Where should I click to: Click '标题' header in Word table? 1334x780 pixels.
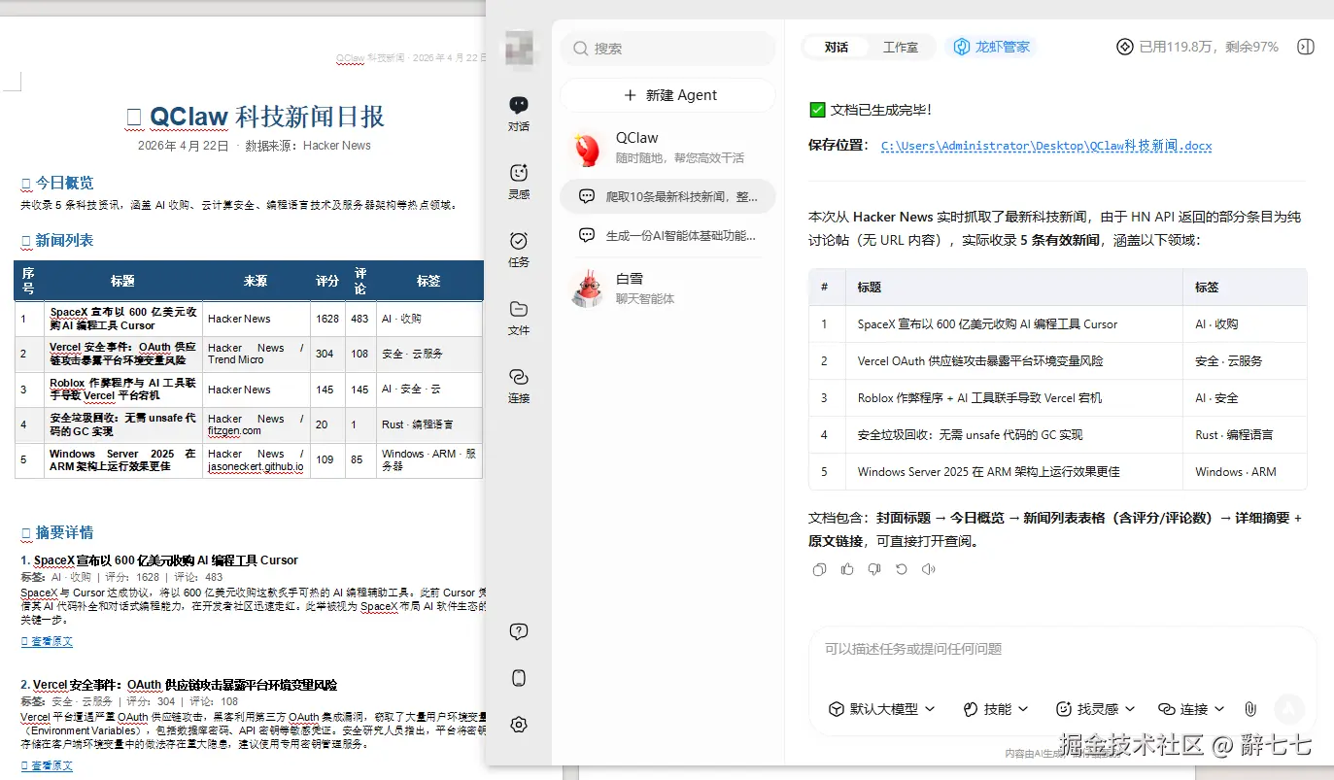click(123, 281)
